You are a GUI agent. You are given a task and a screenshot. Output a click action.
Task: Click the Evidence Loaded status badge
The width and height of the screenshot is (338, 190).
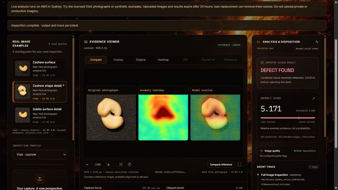coord(229,45)
